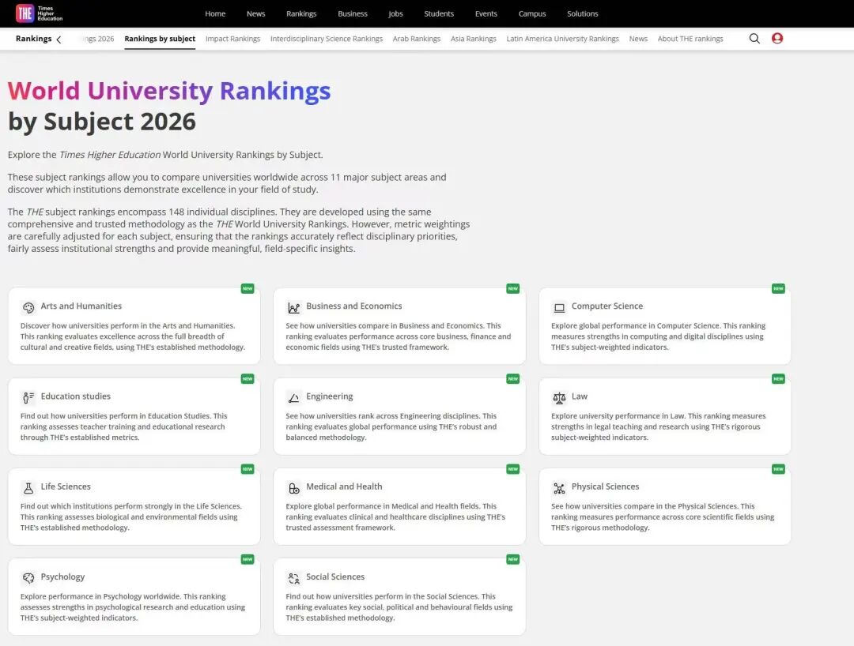Switch to the Impact Rankings tab
This screenshot has height=646, width=854.
pyautogui.click(x=232, y=38)
